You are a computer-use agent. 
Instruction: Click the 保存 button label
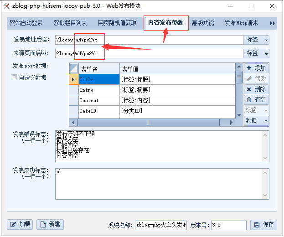[x=268, y=225]
